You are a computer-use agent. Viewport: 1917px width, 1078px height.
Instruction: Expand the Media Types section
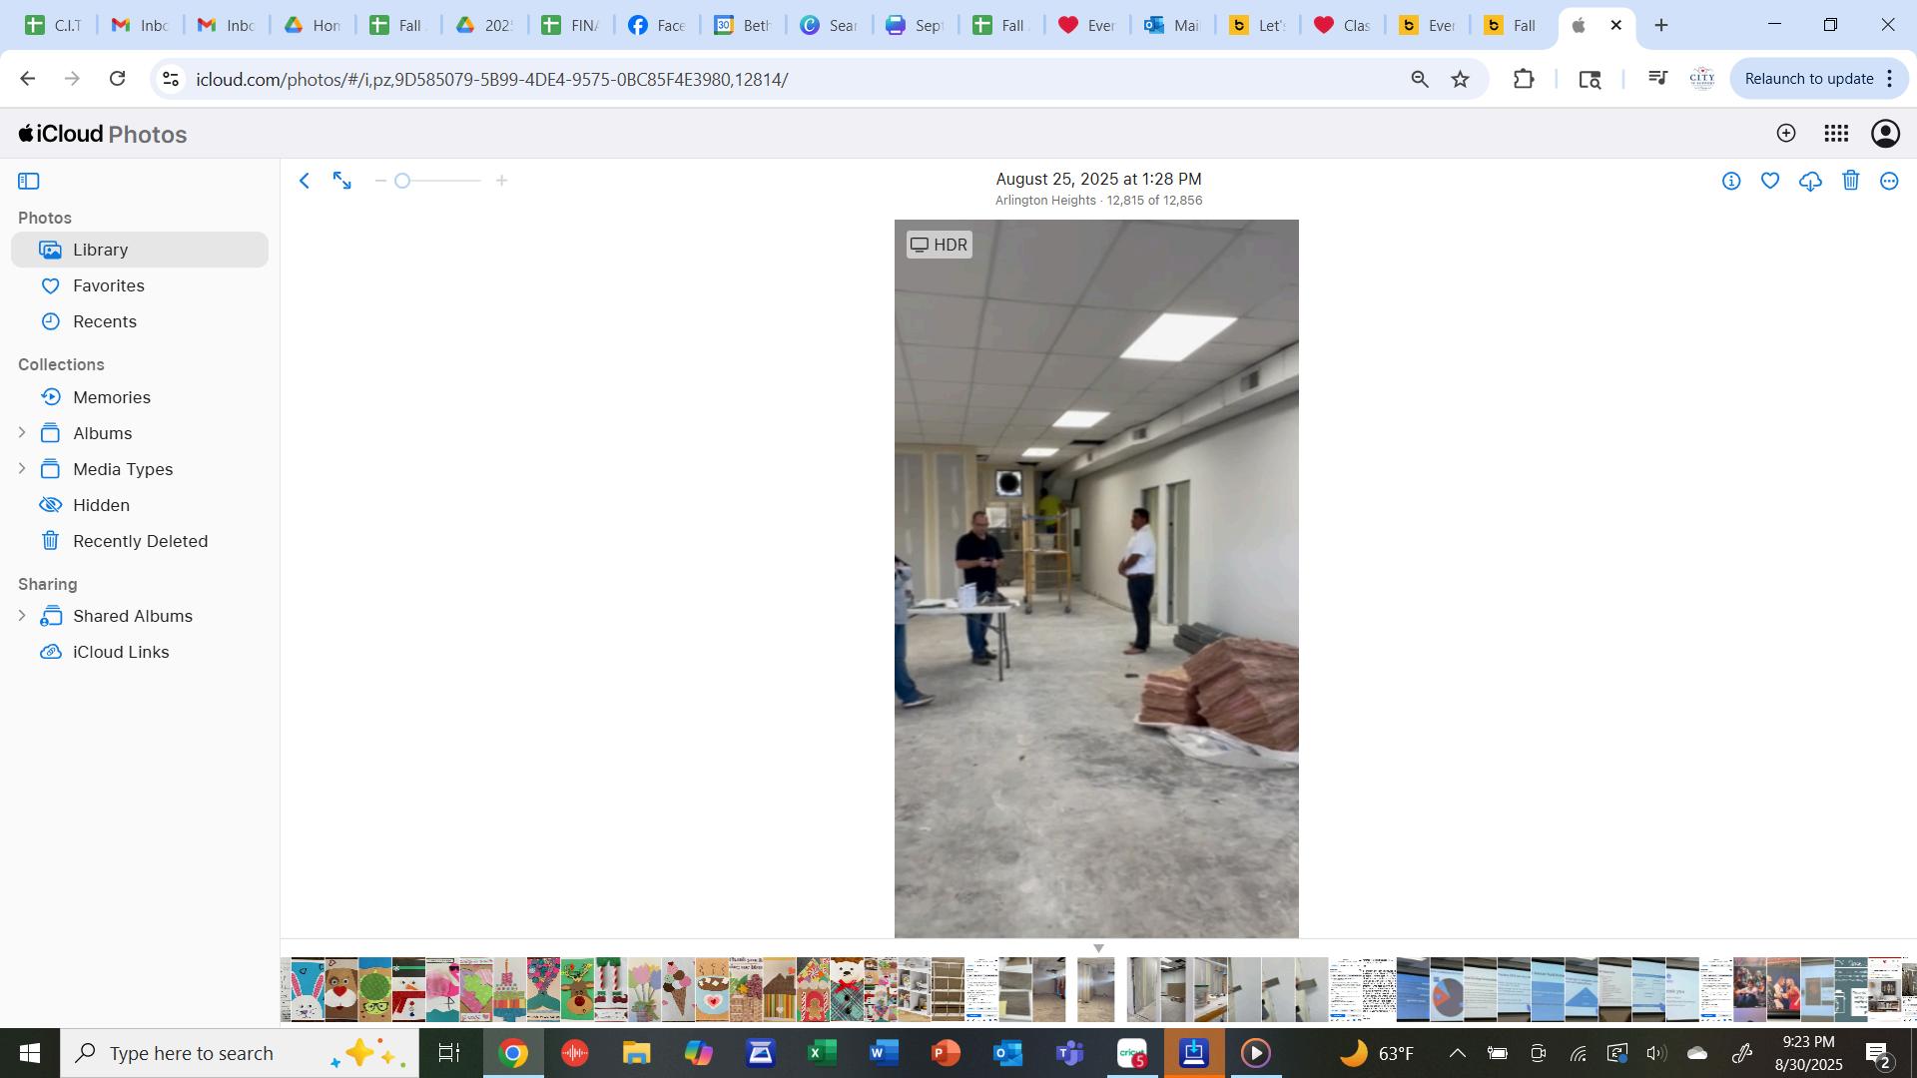pyautogui.click(x=22, y=469)
